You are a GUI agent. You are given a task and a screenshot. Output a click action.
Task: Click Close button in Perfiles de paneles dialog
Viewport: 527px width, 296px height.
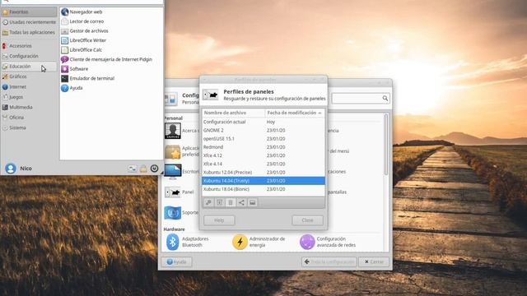[307, 220]
